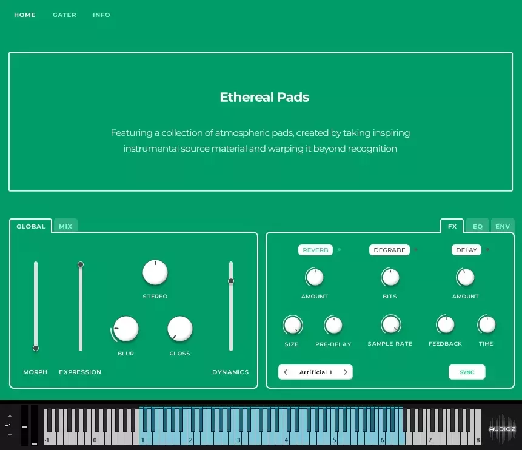This screenshot has width=522, height=450.
Task: Click the BLUR knob
Action: pyautogui.click(x=126, y=329)
